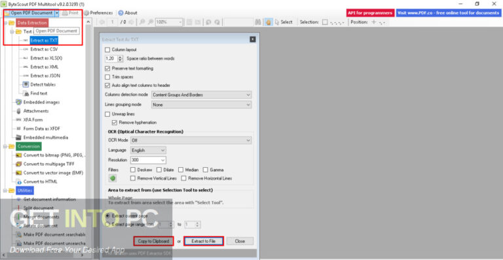The image size is (503, 260).
Task: Click the Open PDF Document toolbar button
Action: (29, 13)
